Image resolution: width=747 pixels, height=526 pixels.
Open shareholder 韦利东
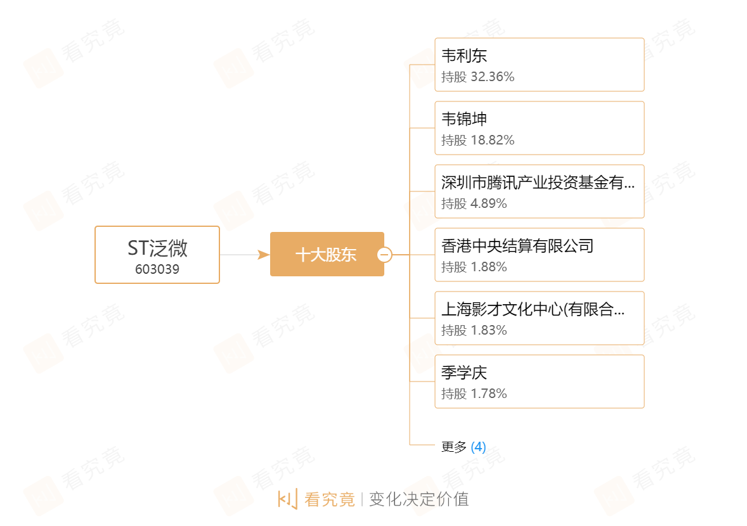point(464,56)
